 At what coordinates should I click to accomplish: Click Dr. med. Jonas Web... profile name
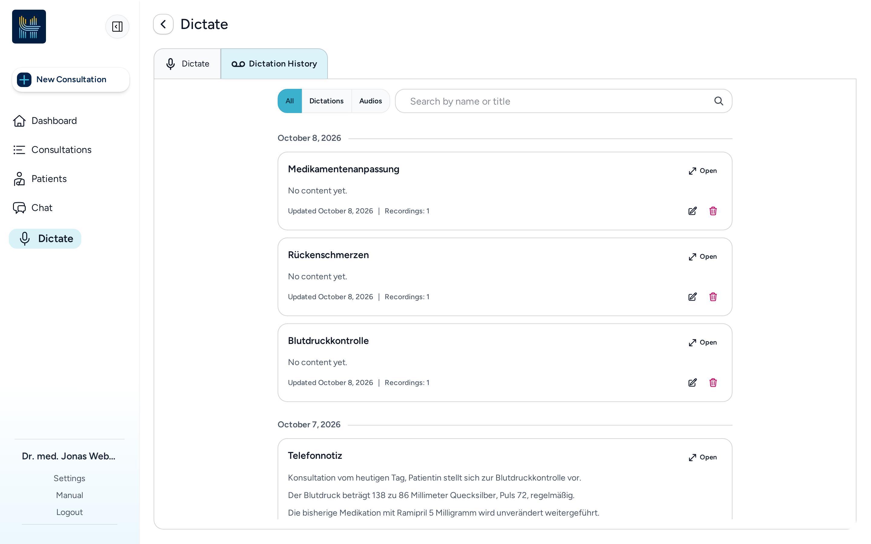[x=69, y=456]
